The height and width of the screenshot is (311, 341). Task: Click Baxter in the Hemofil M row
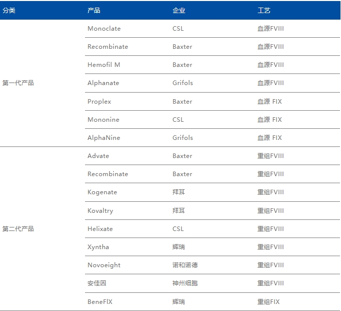pos(182,64)
